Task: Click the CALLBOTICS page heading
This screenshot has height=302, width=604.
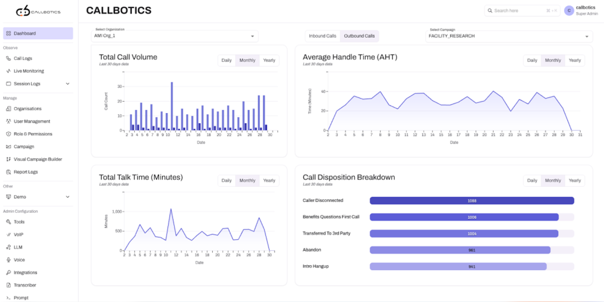Action: pyautogui.click(x=119, y=10)
